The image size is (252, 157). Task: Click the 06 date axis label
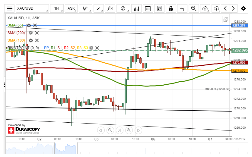tap(153, 139)
